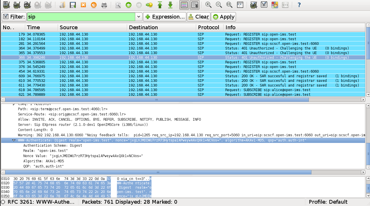Open the capture interfaces list icon
This screenshot has width=370, height=206.
(x=6, y=5)
